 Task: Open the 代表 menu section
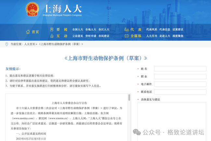136,29
